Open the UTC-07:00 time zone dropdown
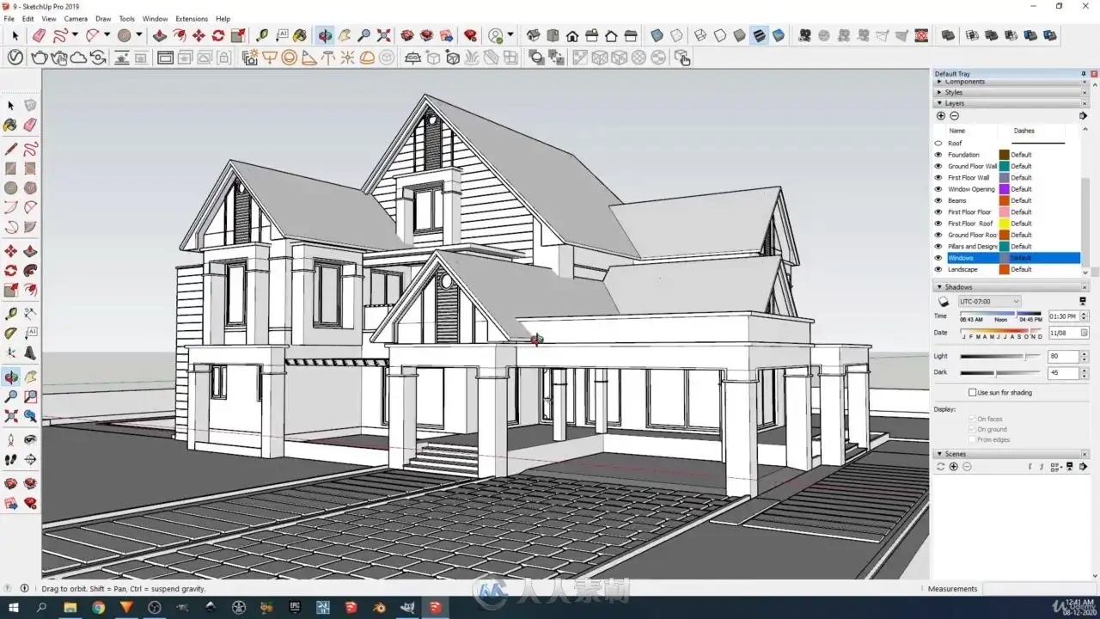This screenshot has width=1100, height=619. 989,301
